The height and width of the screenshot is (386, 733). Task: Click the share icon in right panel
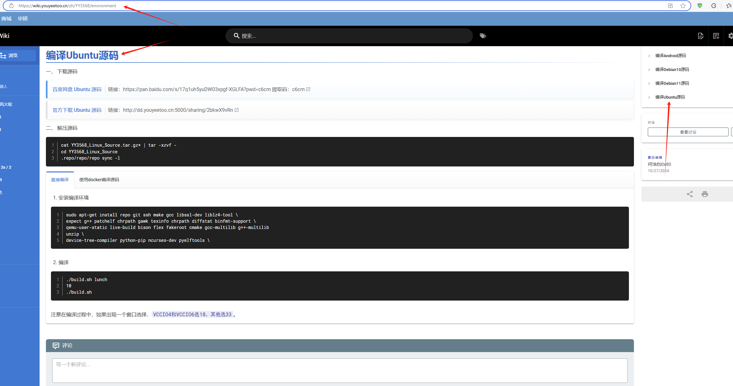[690, 194]
